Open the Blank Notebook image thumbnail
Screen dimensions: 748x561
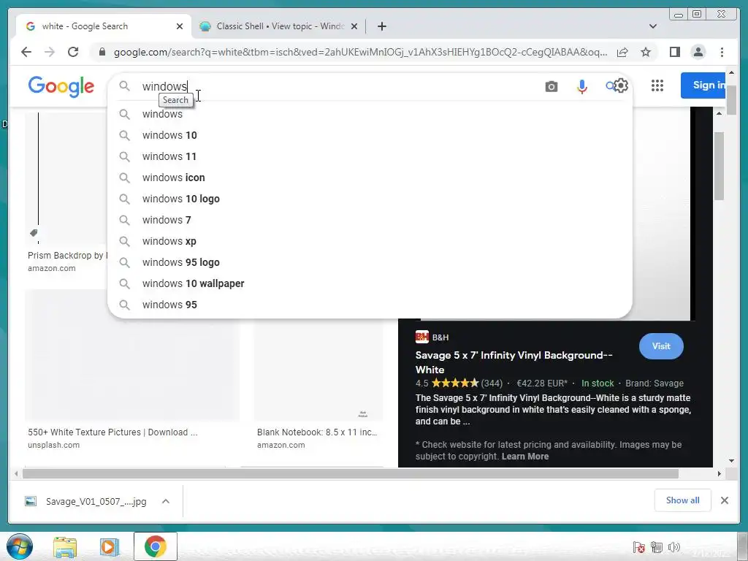tap(318, 370)
